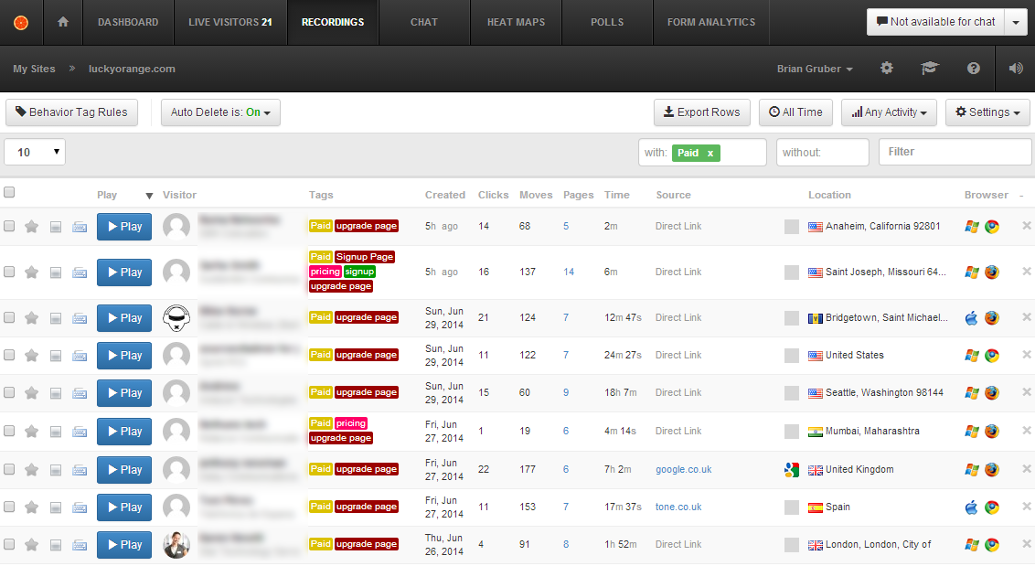The height and width of the screenshot is (566, 1035).
Task: Expand the Auto Delete is On dropdown
Action: point(220,112)
